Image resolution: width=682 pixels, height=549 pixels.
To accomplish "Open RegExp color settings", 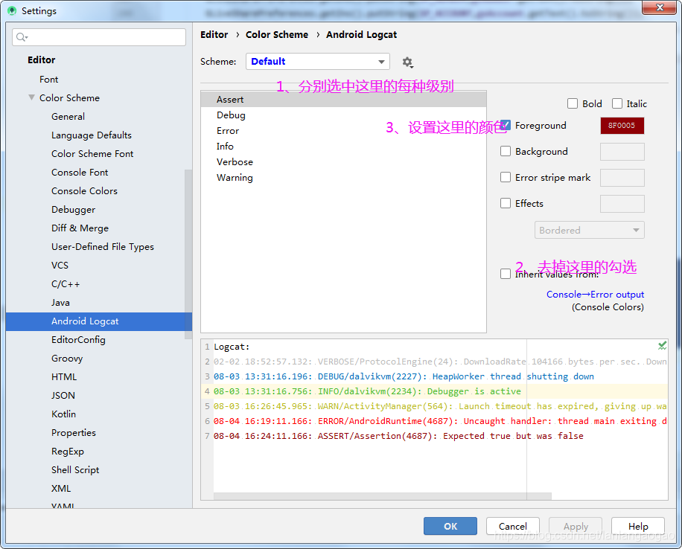I will pos(68,452).
